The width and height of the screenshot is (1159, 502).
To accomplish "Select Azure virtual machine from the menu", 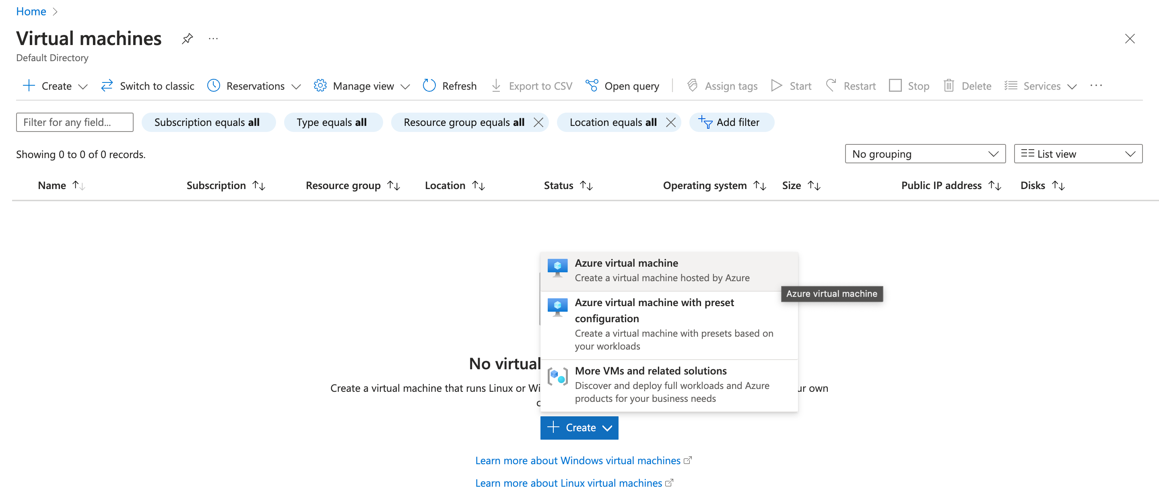I will [626, 263].
